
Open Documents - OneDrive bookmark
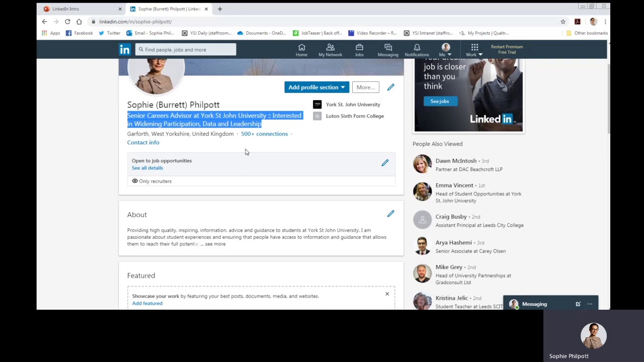click(x=262, y=33)
